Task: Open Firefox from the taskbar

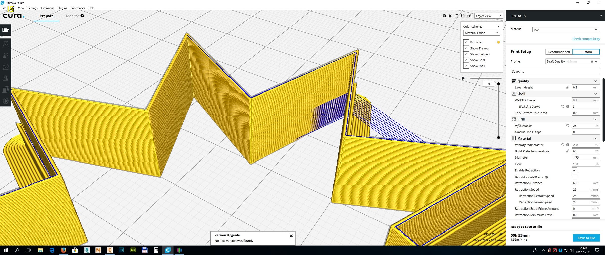Action: (64, 250)
